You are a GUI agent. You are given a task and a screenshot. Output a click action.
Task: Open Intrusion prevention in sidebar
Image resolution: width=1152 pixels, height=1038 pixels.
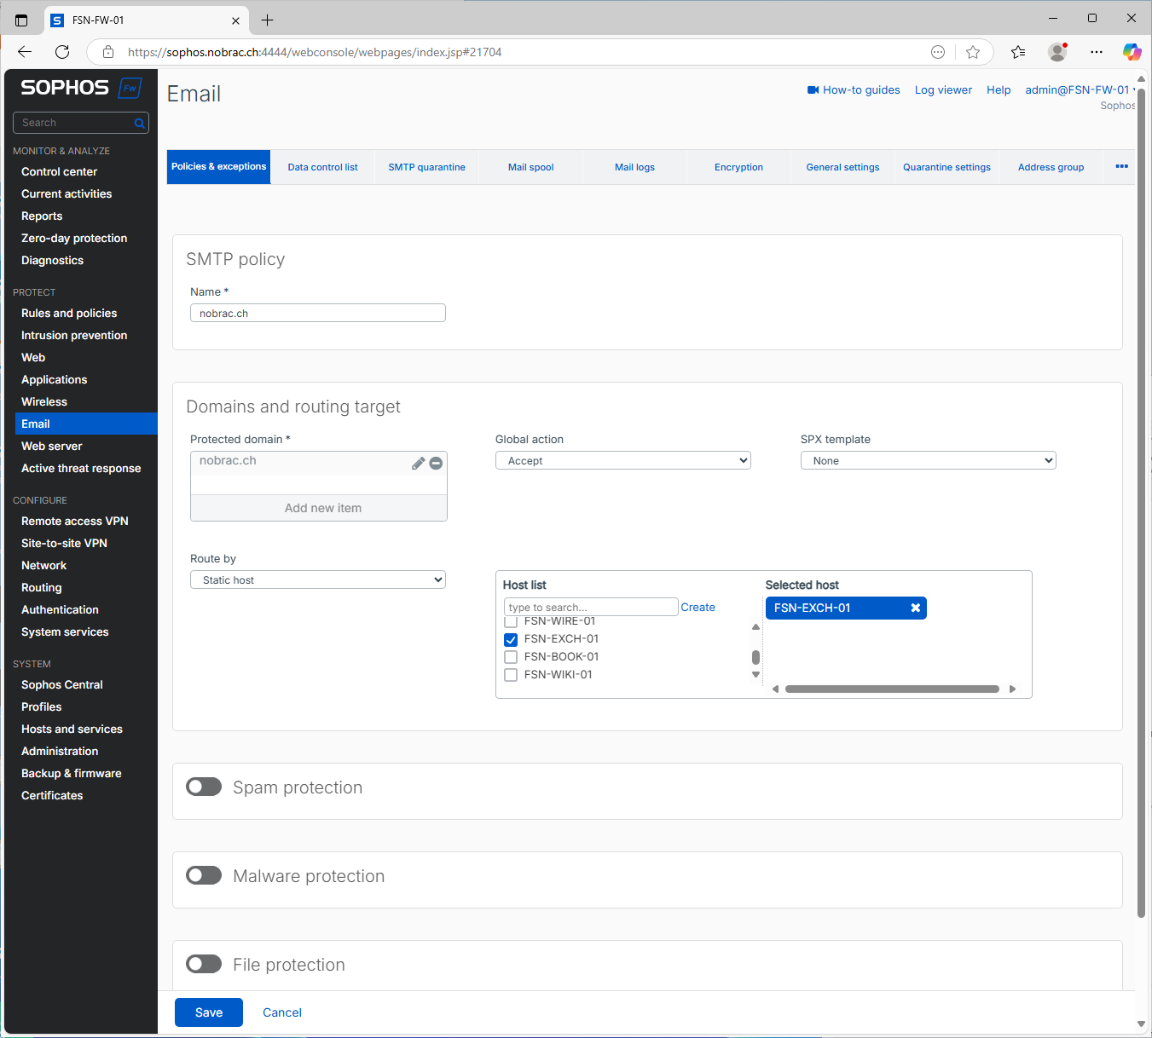(x=74, y=335)
